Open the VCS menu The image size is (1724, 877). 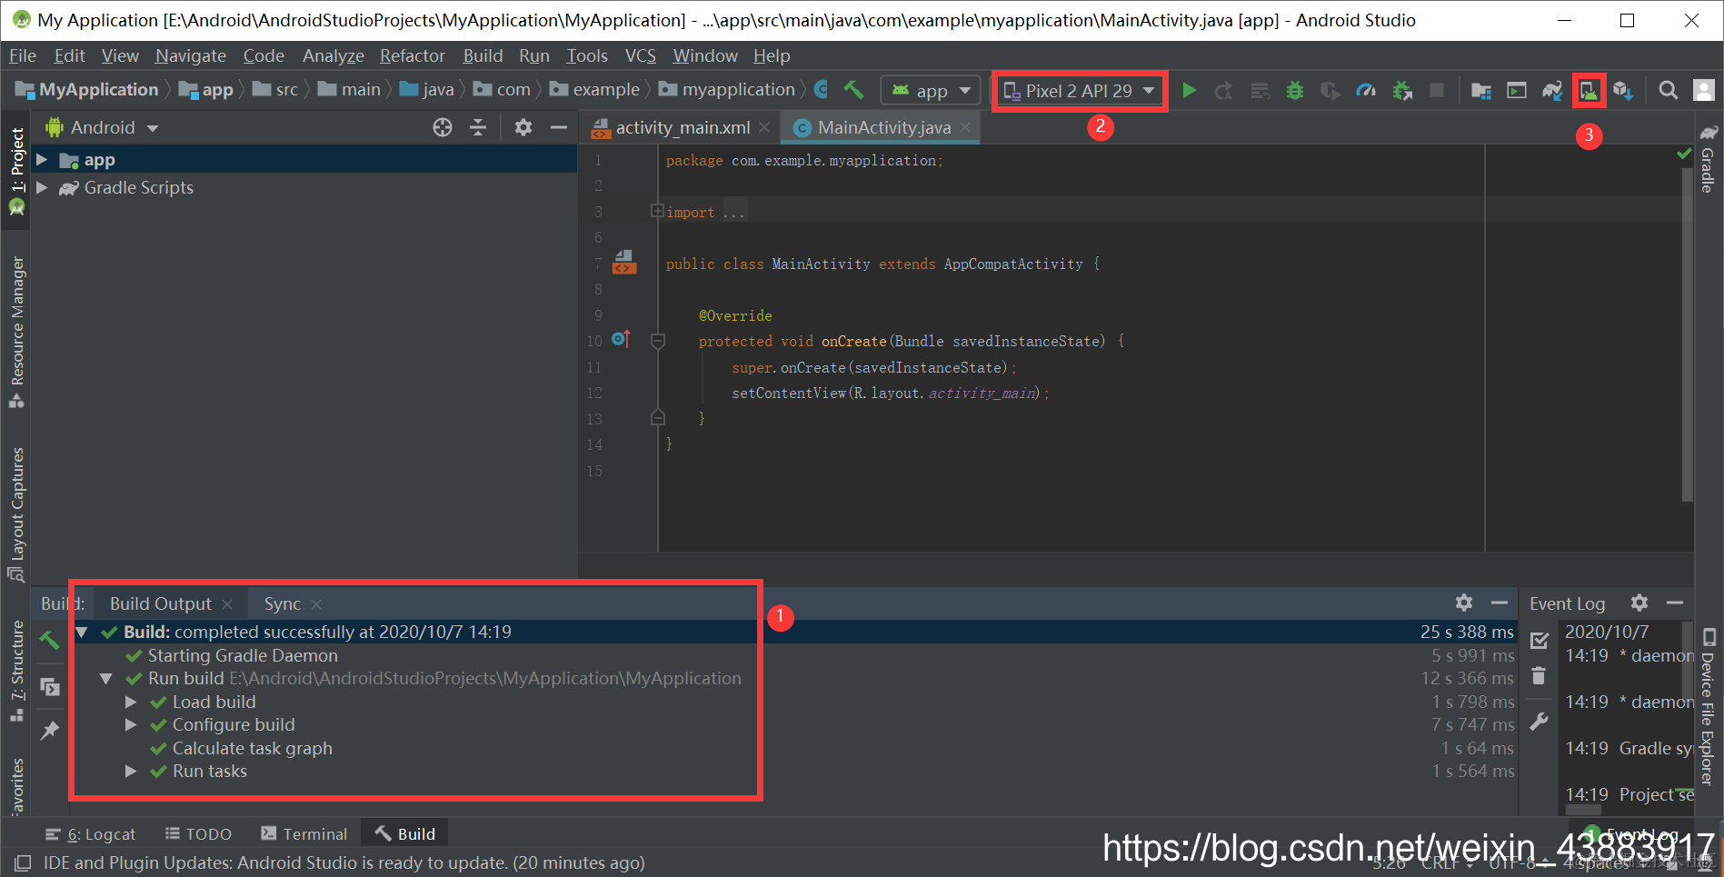[x=641, y=55]
